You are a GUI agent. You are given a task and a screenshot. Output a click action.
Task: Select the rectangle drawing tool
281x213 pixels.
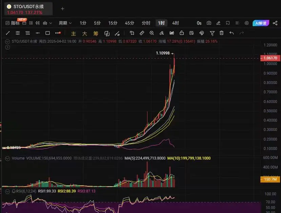(47, 33)
